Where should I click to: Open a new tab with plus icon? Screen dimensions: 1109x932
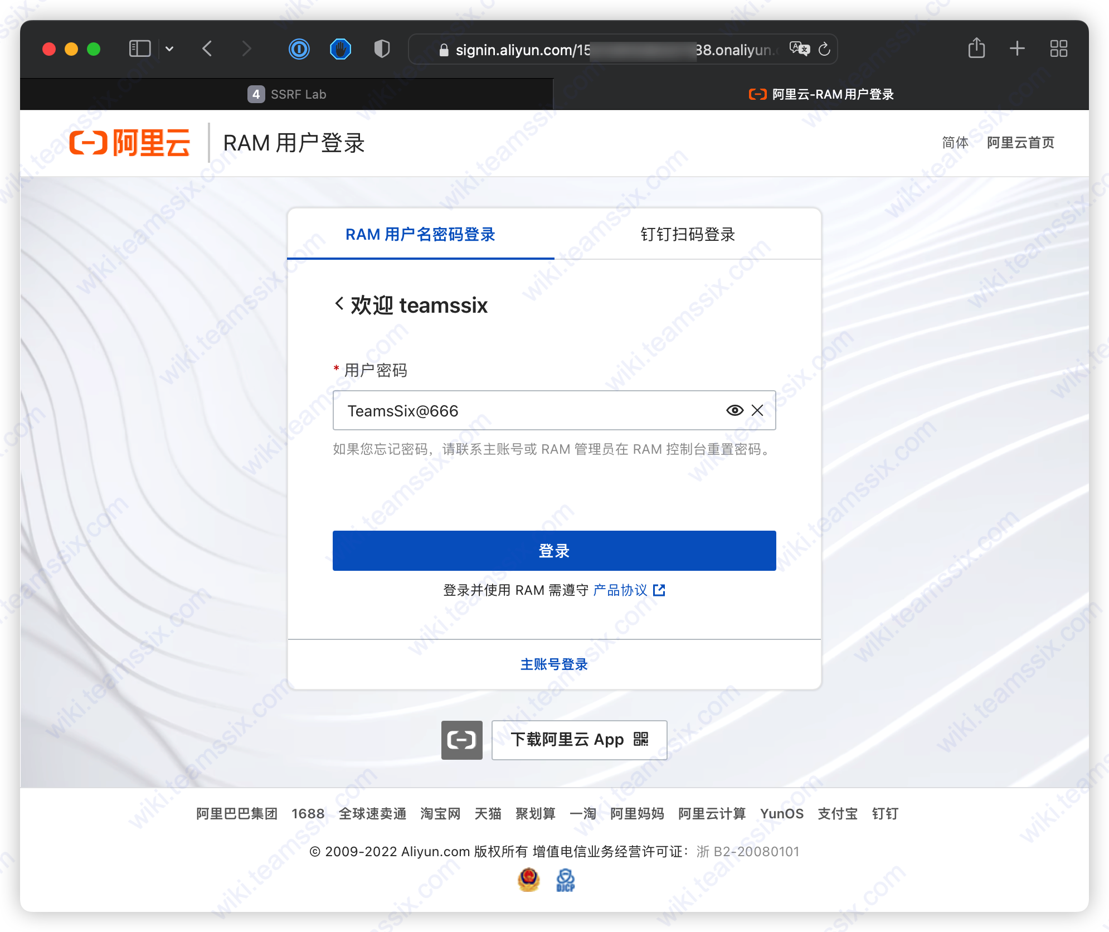(1017, 48)
